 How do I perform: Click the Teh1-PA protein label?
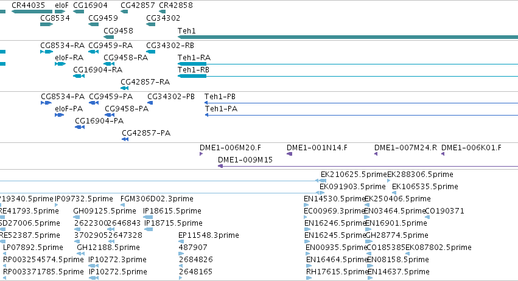222,109
